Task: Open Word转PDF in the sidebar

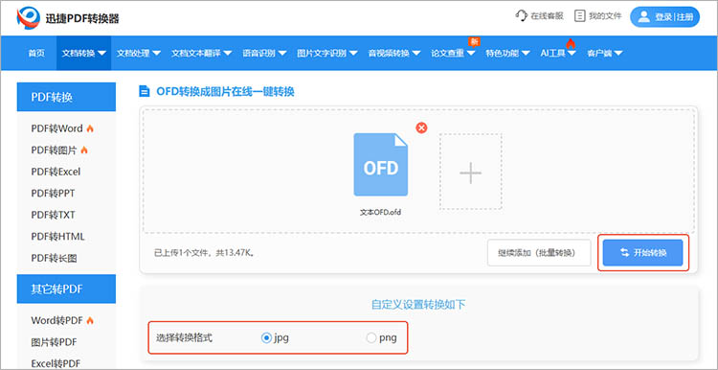Action: pos(56,320)
